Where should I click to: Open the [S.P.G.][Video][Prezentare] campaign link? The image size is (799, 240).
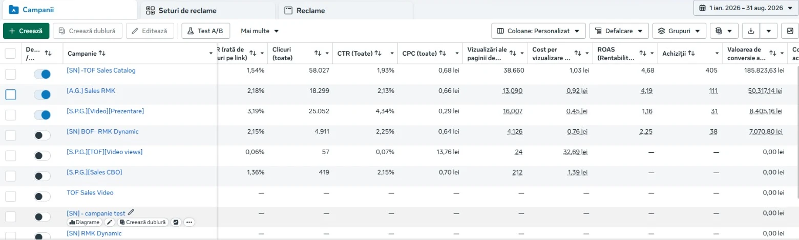[x=106, y=111]
